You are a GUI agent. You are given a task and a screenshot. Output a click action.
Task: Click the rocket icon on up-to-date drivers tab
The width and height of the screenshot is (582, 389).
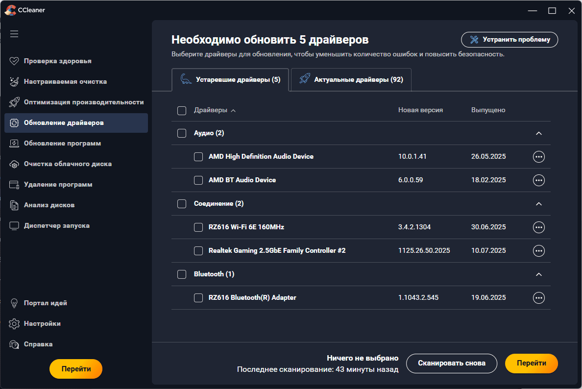305,79
